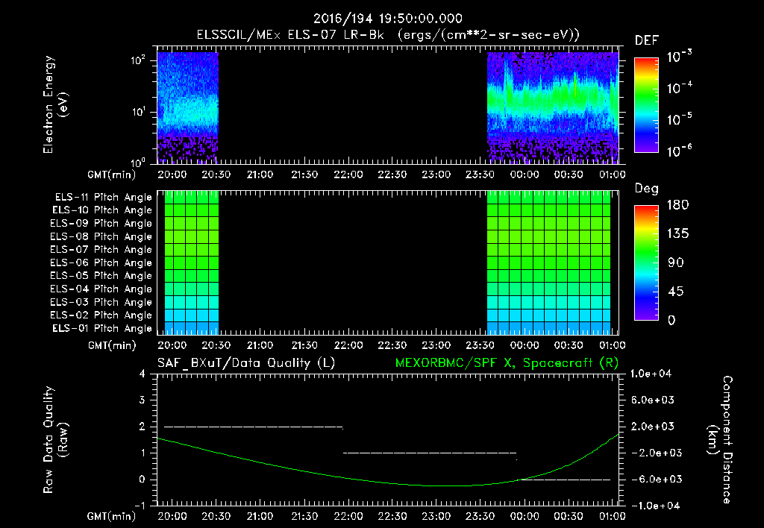
Task: Click the Deg pitch angle color bar
Action: [646, 263]
